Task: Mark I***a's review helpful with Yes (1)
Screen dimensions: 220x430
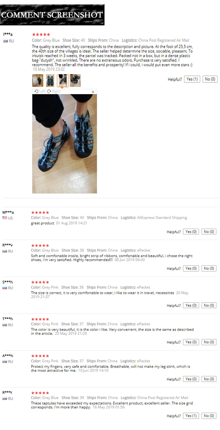Action: [x=192, y=79]
